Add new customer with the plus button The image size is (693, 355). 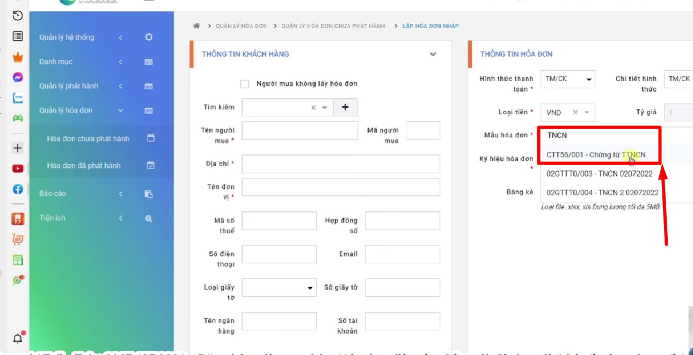pos(345,107)
